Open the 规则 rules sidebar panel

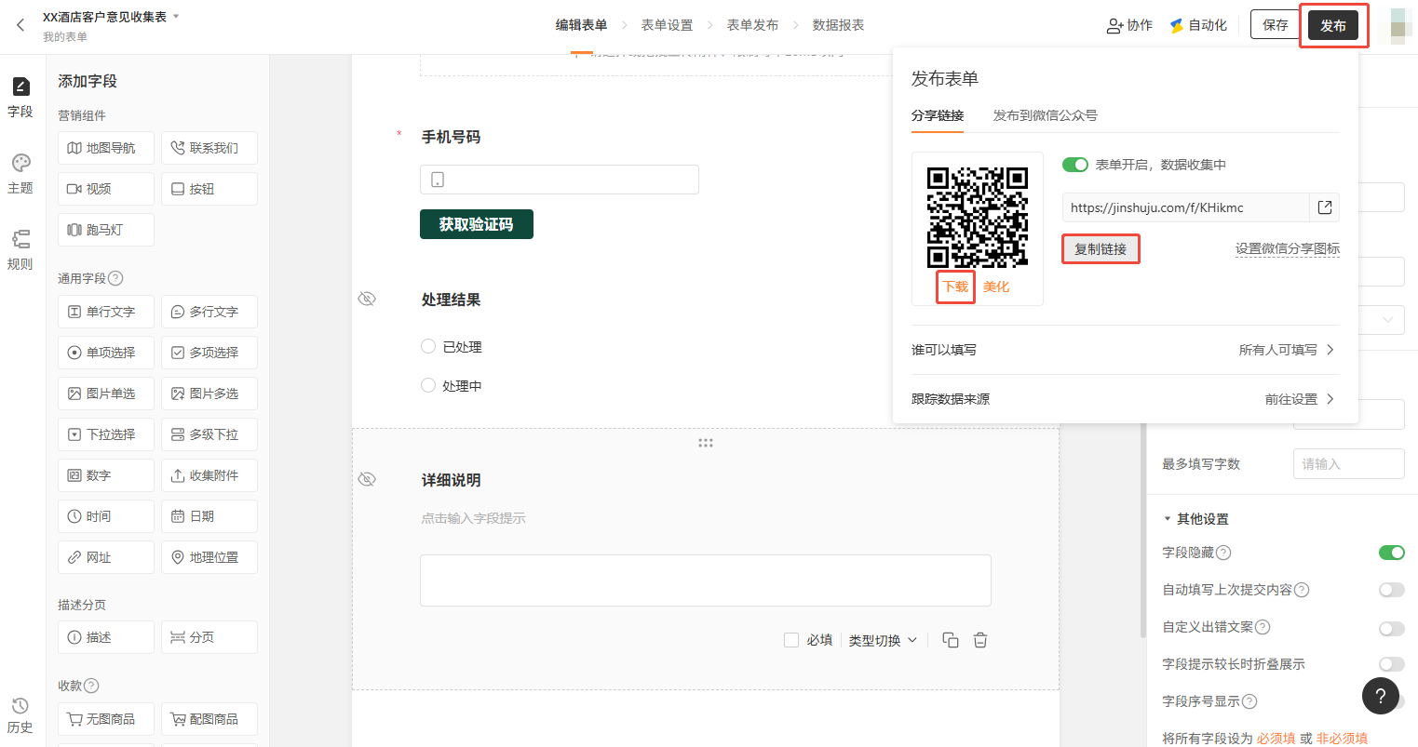click(20, 249)
